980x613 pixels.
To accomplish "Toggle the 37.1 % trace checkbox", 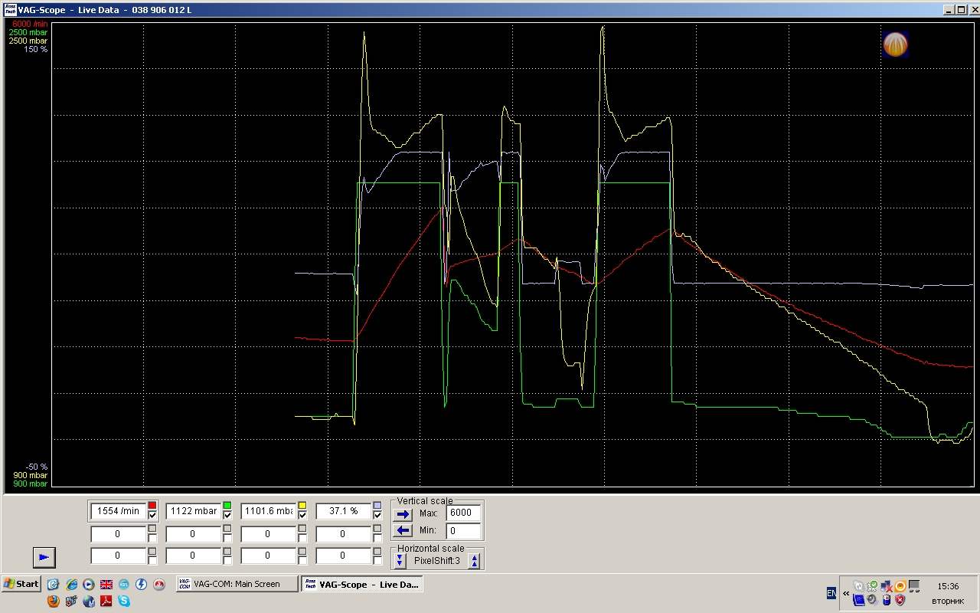I will point(377,516).
